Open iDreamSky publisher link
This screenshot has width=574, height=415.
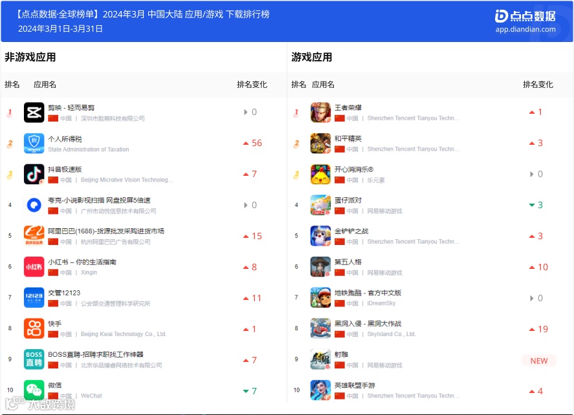pyautogui.click(x=381, y=303)
